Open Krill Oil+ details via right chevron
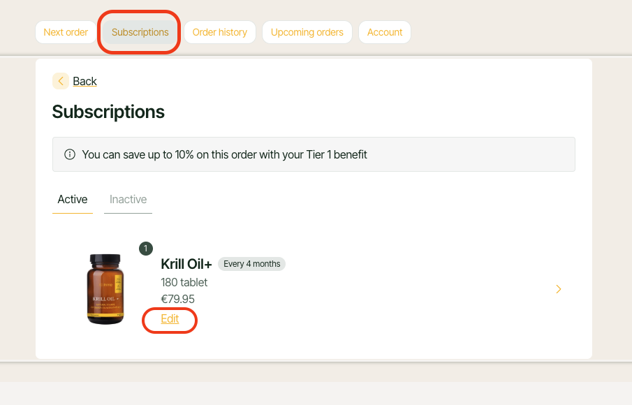632x405 pixels. (558, 289)
